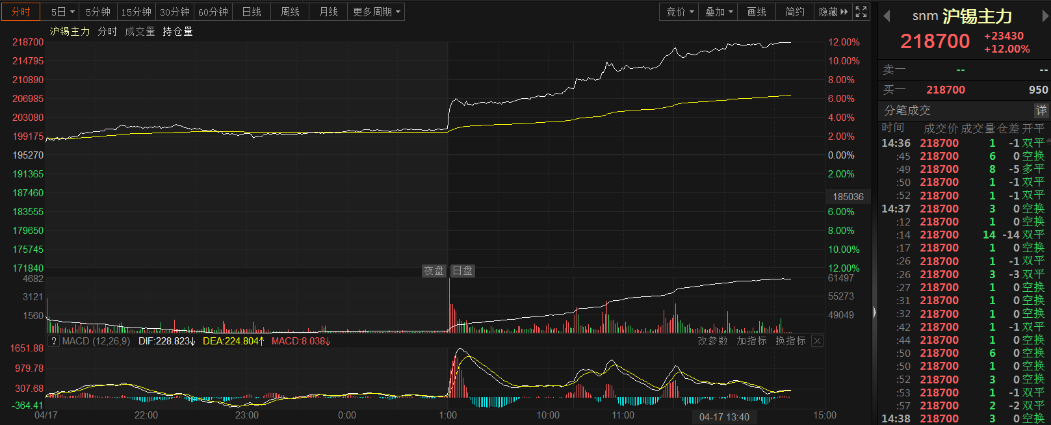Open the MACD help question-mark icon
Viewport: 1051px width, 425px height.
click(54, 341)
